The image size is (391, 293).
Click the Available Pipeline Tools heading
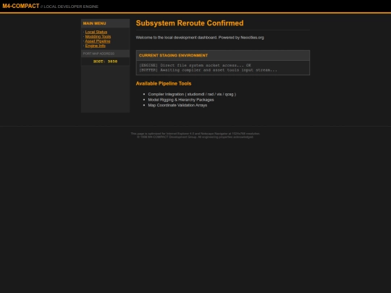164,83
